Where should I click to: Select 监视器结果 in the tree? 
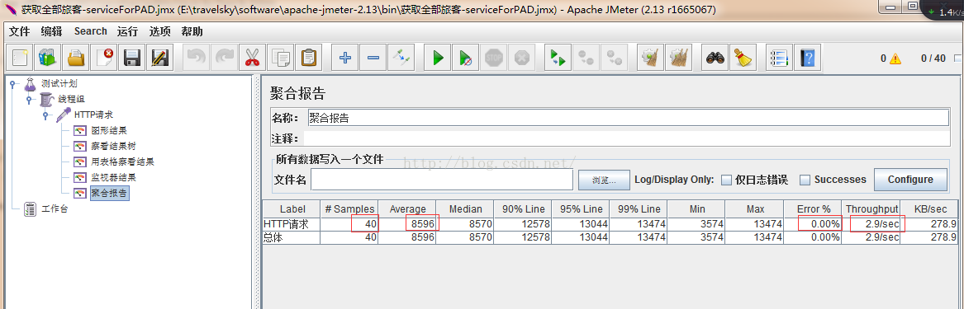point(113,178)
